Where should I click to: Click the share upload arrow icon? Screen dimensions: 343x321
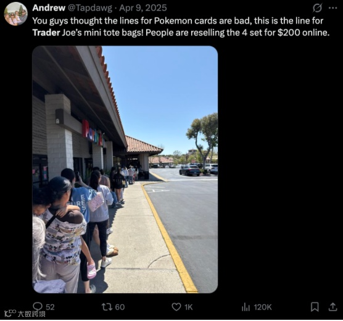(x=333, y=307)
